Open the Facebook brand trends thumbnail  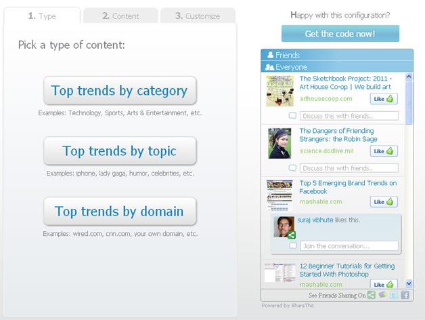279,195
